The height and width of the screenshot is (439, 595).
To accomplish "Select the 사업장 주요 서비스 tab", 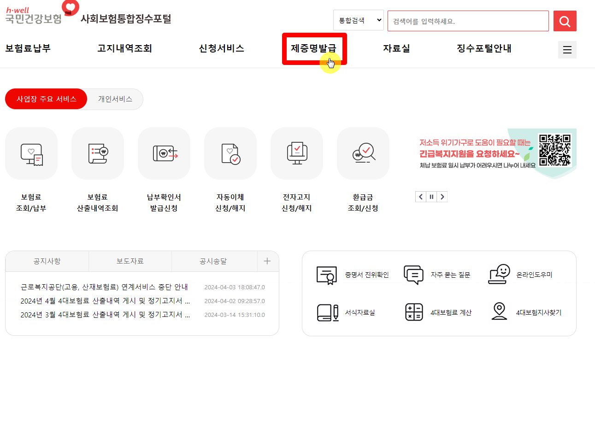I will pyautogui.click(x=46, y=99).
